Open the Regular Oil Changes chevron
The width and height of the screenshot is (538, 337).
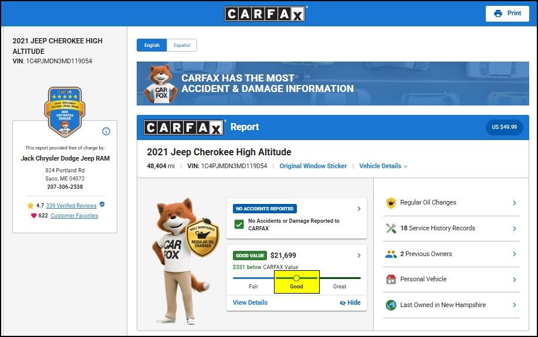pyautogui.click(x=515, y=203)
